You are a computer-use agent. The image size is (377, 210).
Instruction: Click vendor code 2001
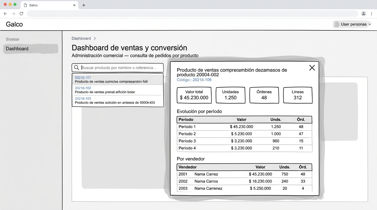pos(183,174)
